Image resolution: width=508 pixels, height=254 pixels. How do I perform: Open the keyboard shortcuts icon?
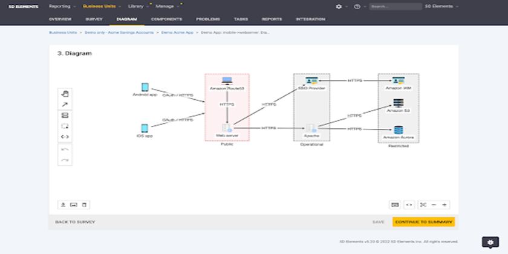[x=394, y=205]
